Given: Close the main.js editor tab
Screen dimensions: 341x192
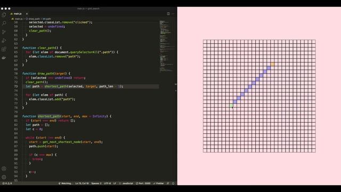Looking at the screenshot, I should [x=27, y=14].
